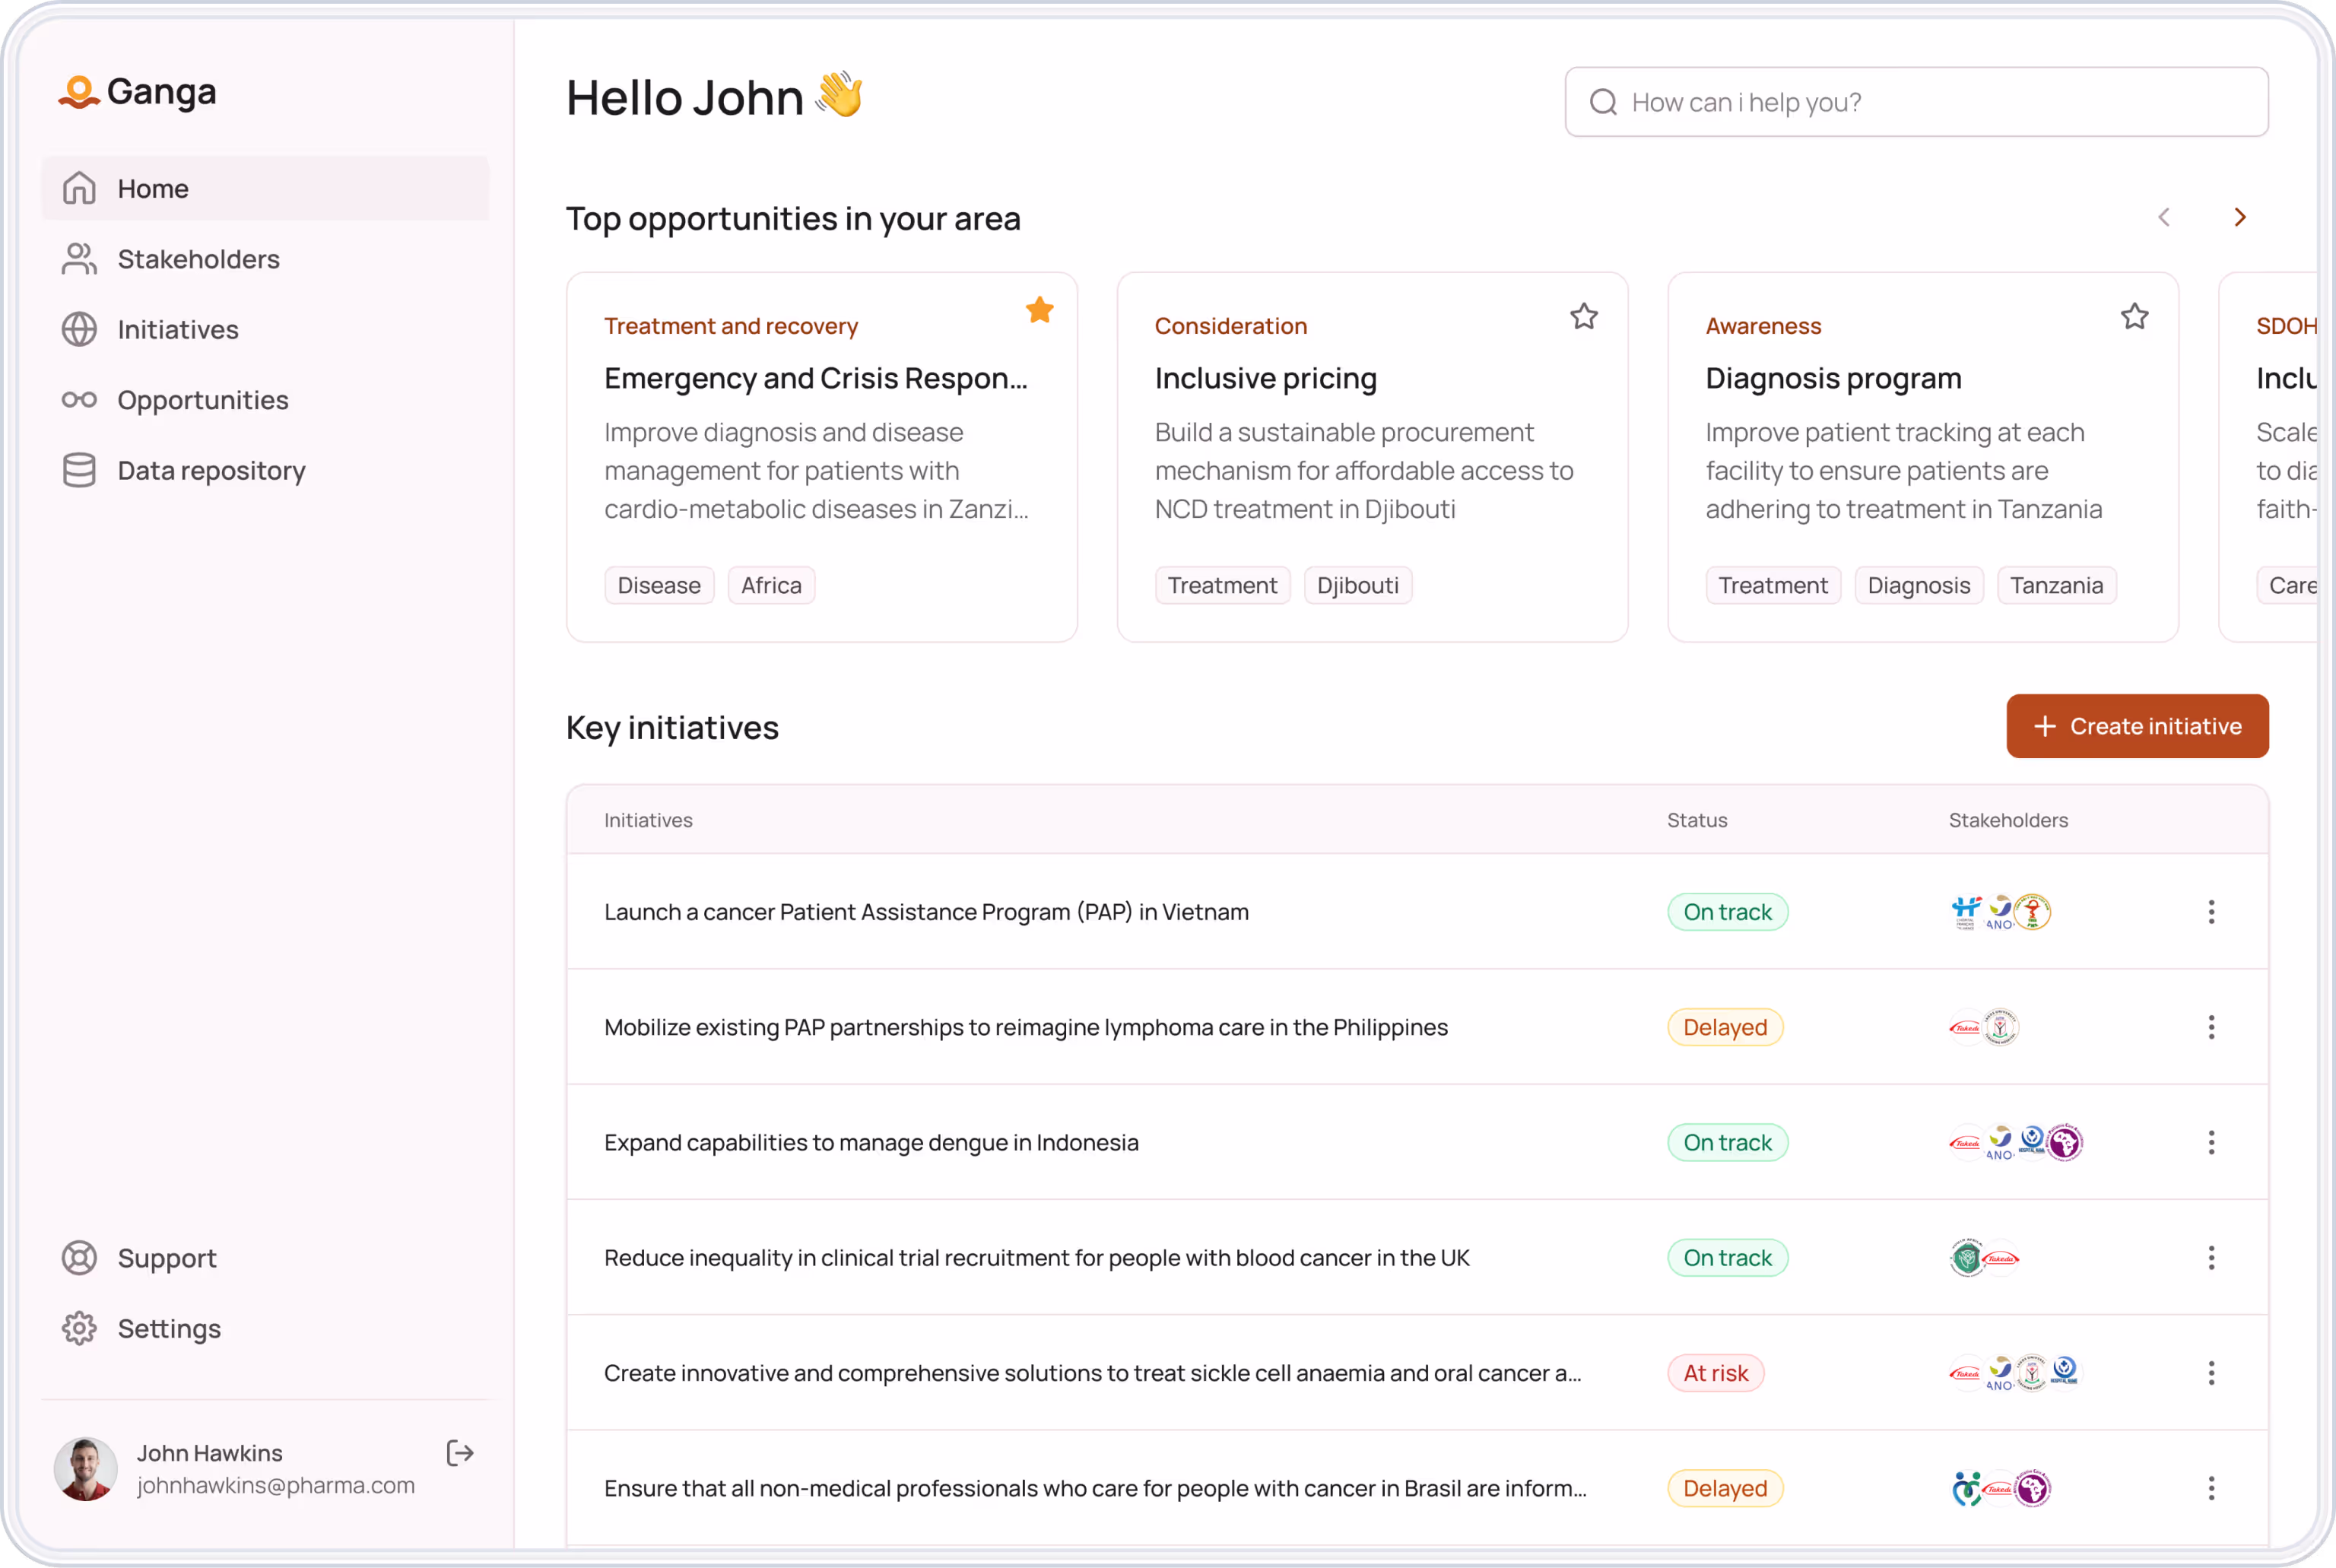Go to Initiatives in the sidebar
The width and height of the screenshot is (2336, 1568).
(x=178, y=330)
